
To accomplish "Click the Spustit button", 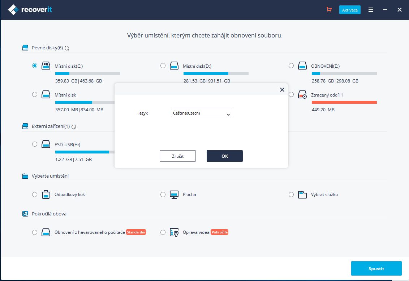I will 376,268.
